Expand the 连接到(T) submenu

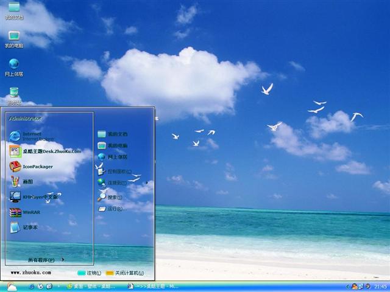pyautogui.click(x=116, y=182)
